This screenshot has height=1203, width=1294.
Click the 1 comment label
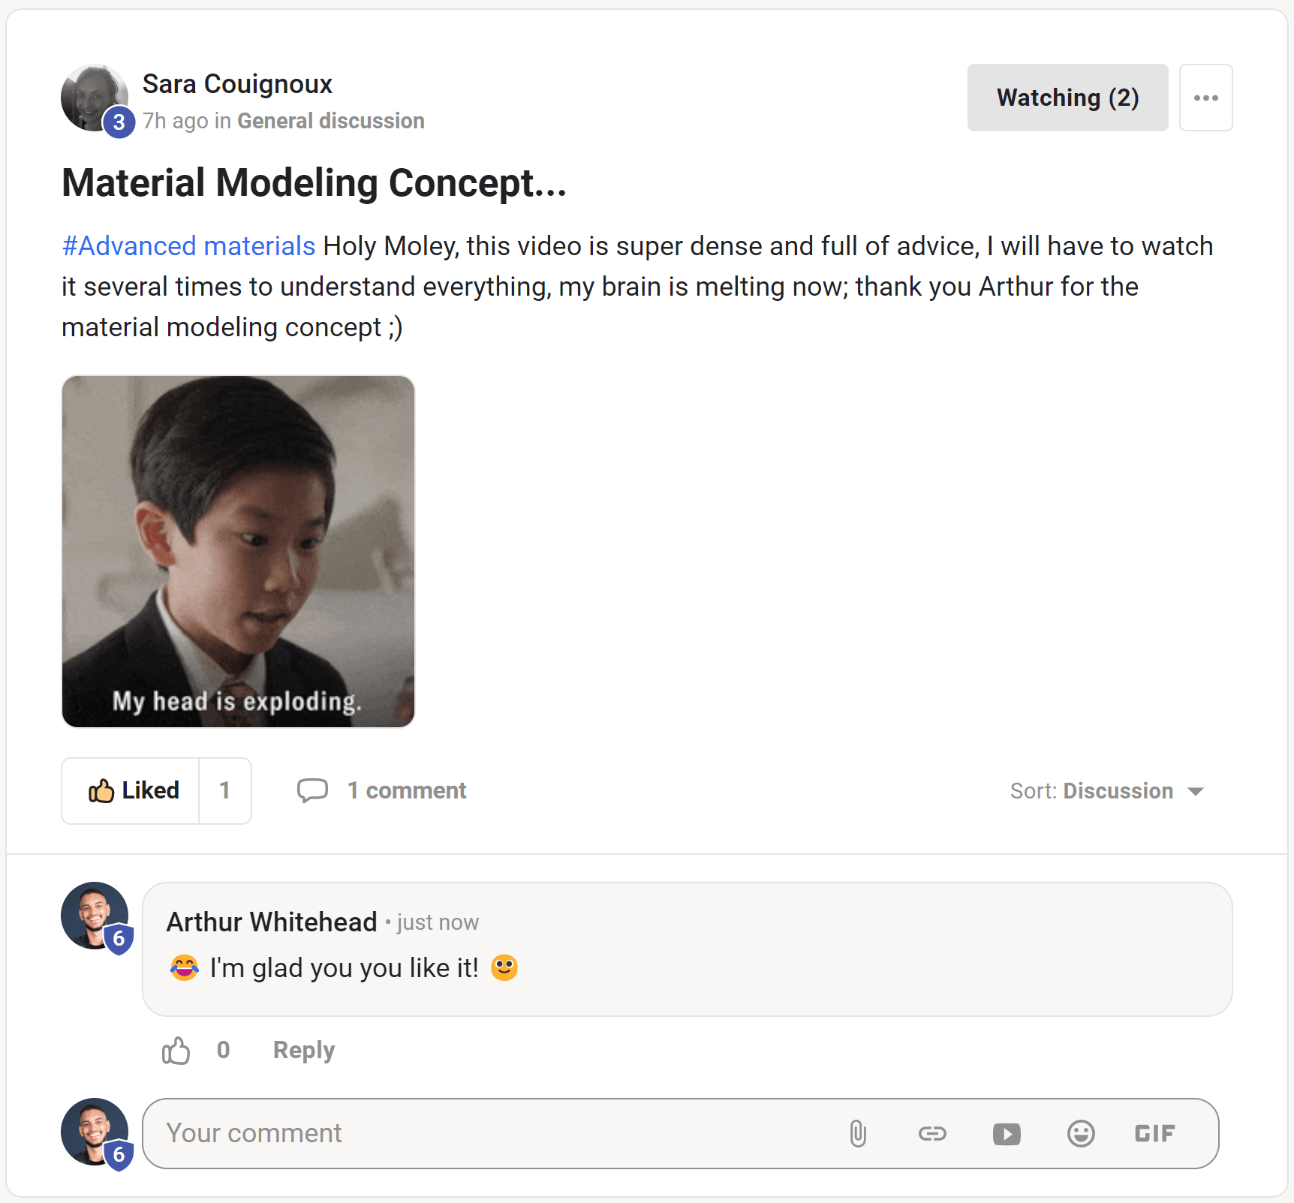tap(407, 790)
